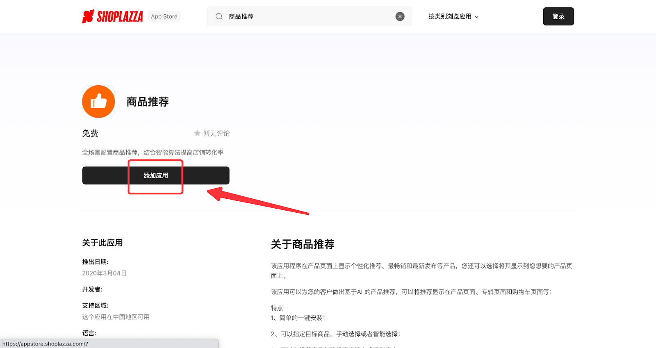The width and height of the screenshot is (656, 348).
Task: Click 这个应用在中国地区可用 text
Action: click(x=116, y=317)
